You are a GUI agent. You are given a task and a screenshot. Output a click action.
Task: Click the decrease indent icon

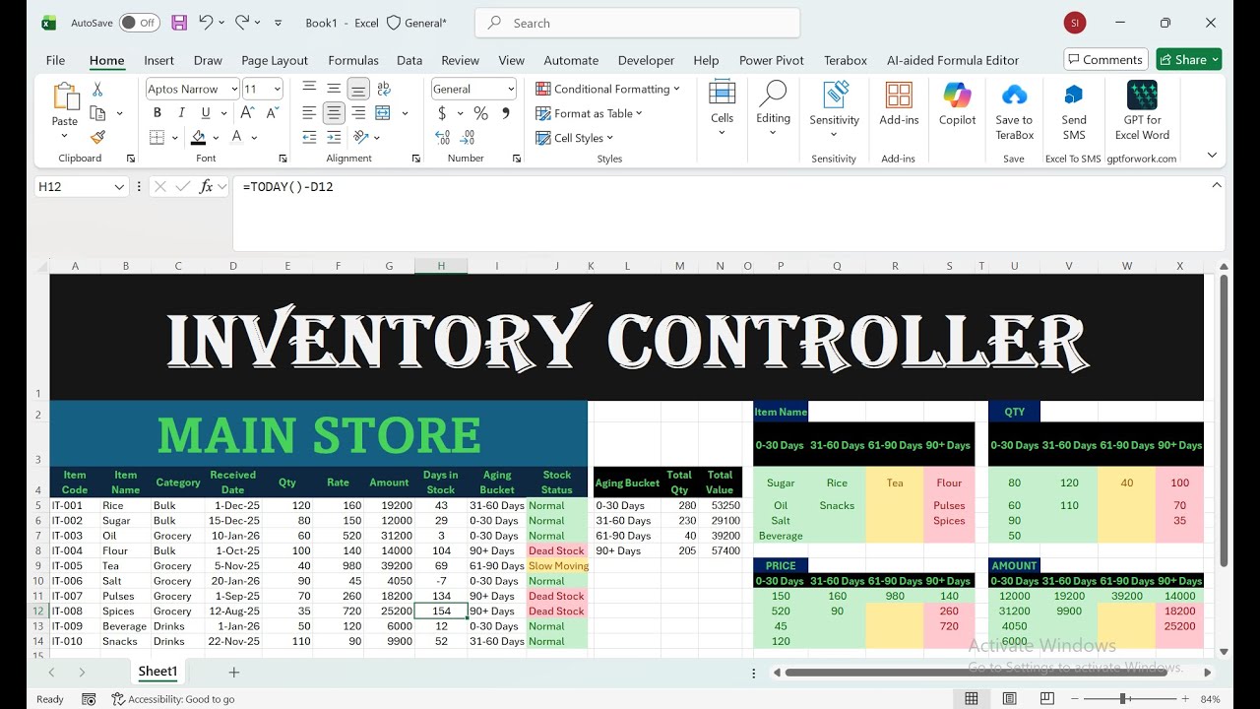click(x=309, y=138)
